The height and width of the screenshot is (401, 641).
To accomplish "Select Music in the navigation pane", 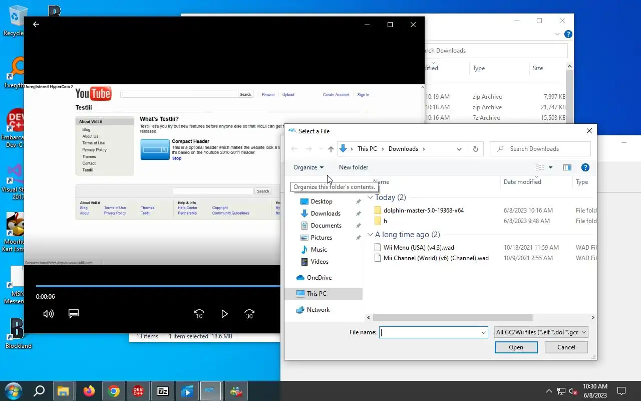I will [319, 250].
